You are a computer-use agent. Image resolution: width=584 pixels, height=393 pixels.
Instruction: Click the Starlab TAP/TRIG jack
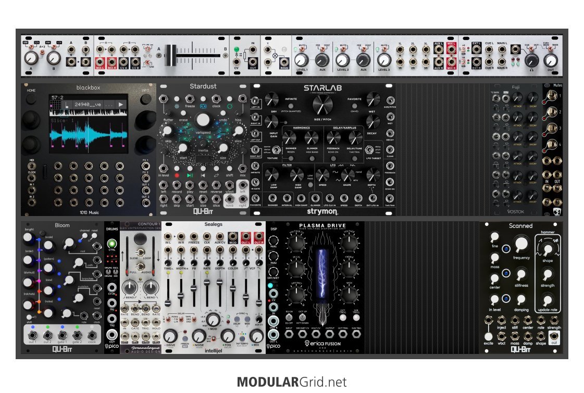(389, 198)
